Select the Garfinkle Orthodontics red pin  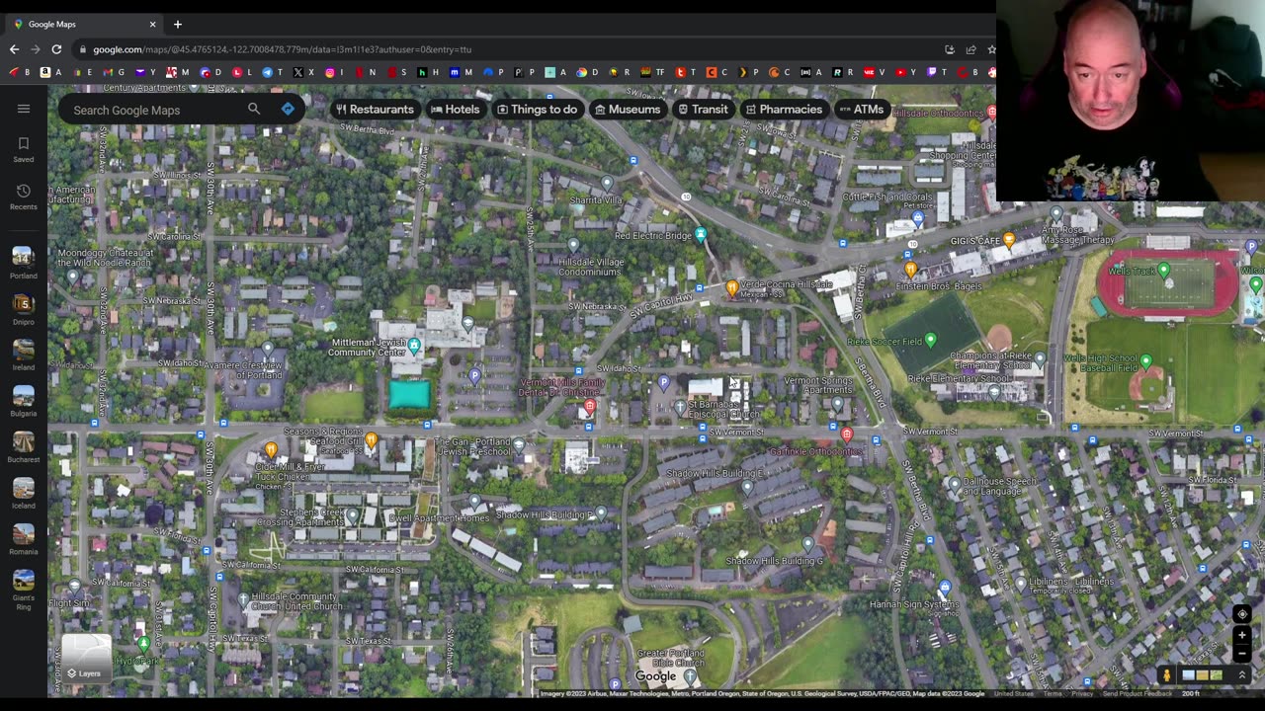click(846, 434)
